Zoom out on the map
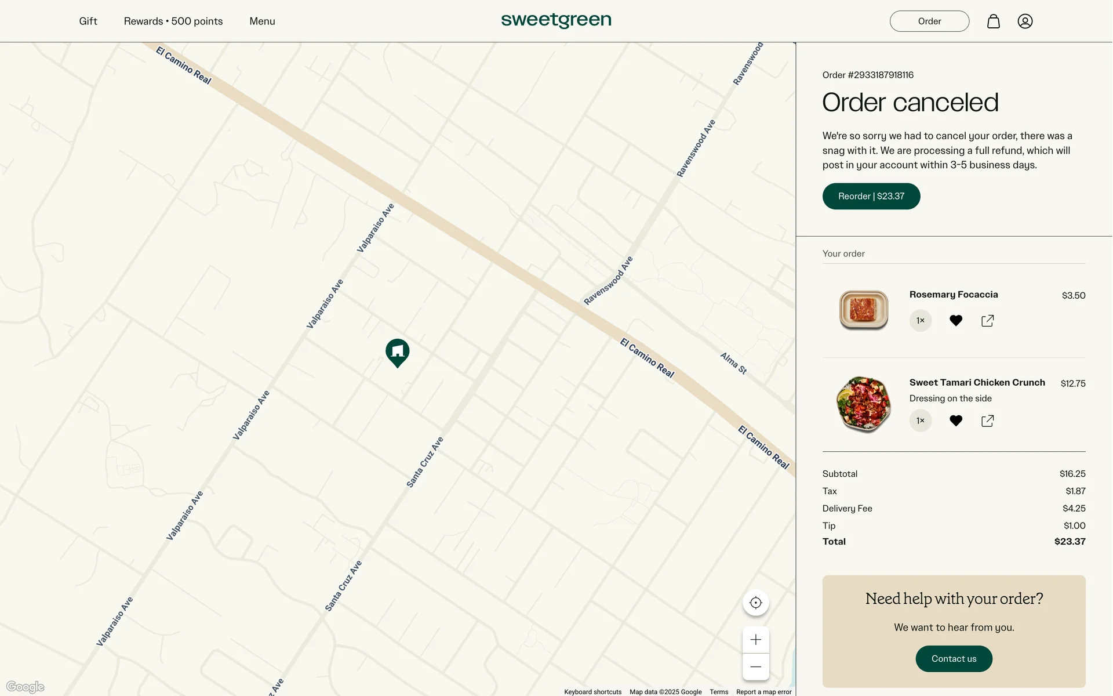Viewport: 1113px width, 696px height. pyautogui.click(x=755, y=666)
